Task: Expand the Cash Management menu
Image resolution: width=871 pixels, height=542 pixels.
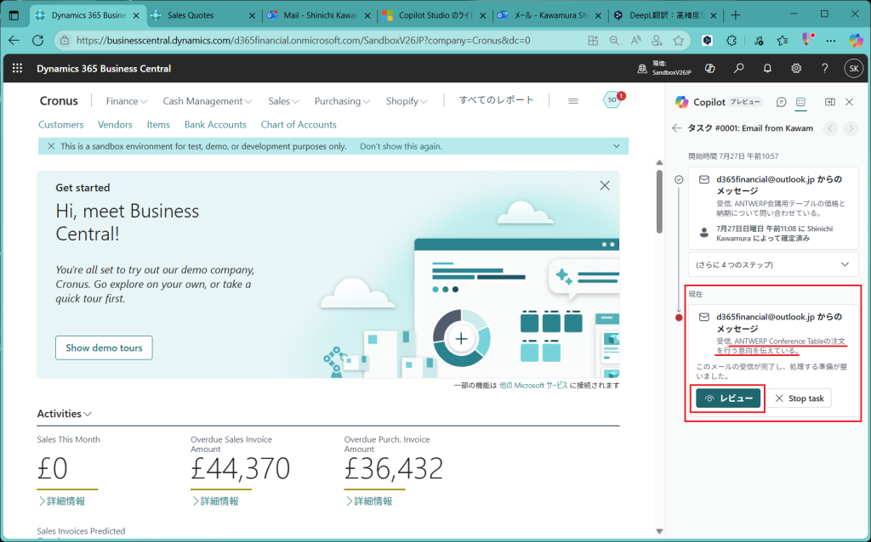Action: point(208,101)
